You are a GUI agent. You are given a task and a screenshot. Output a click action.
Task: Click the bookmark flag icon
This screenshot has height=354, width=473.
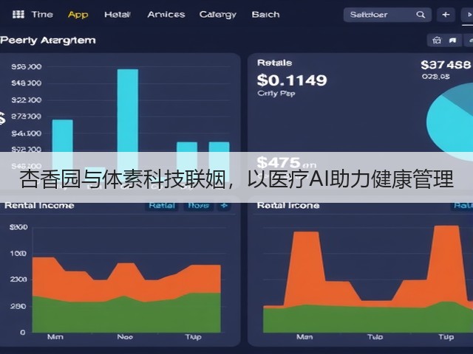[x=452, y=41]
